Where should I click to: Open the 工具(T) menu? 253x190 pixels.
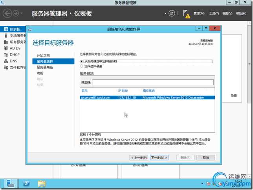tap(214, 14)
